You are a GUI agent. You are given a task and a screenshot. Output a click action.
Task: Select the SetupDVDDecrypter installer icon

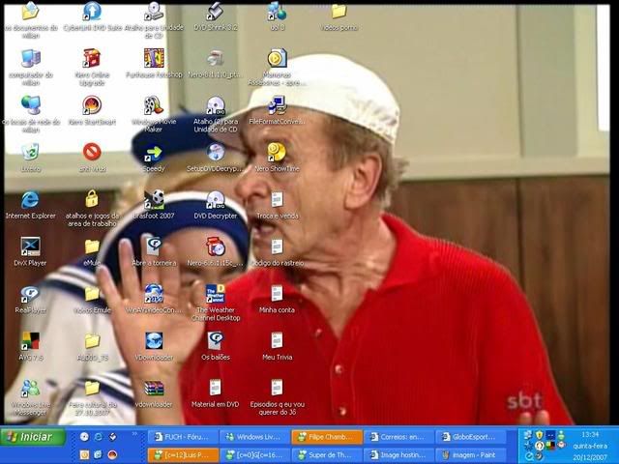tap(215, 153)
